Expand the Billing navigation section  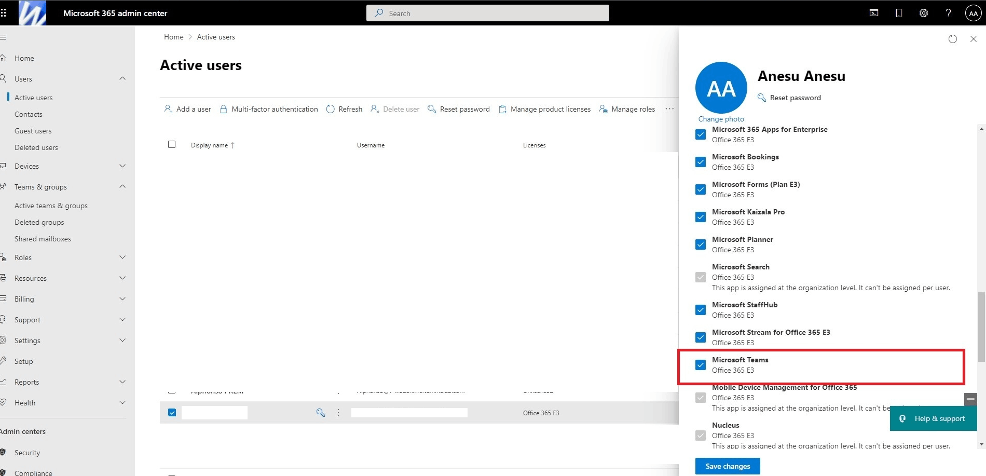pyautogui.click(x=122, y=299)
